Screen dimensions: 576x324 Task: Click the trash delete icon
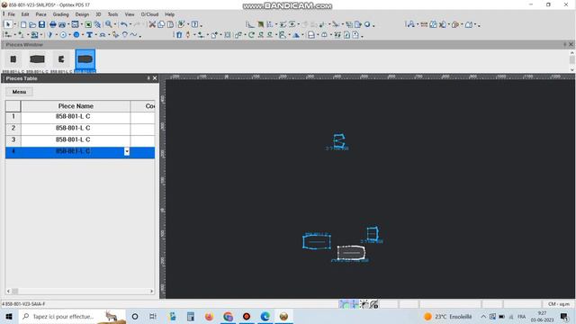click(179, 35)
